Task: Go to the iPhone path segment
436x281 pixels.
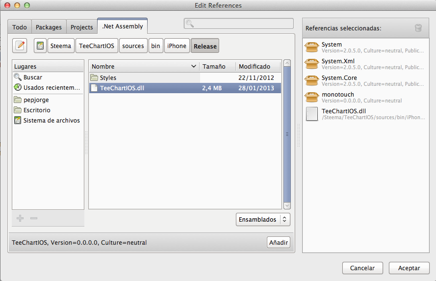Action: (x=177, y=46)
